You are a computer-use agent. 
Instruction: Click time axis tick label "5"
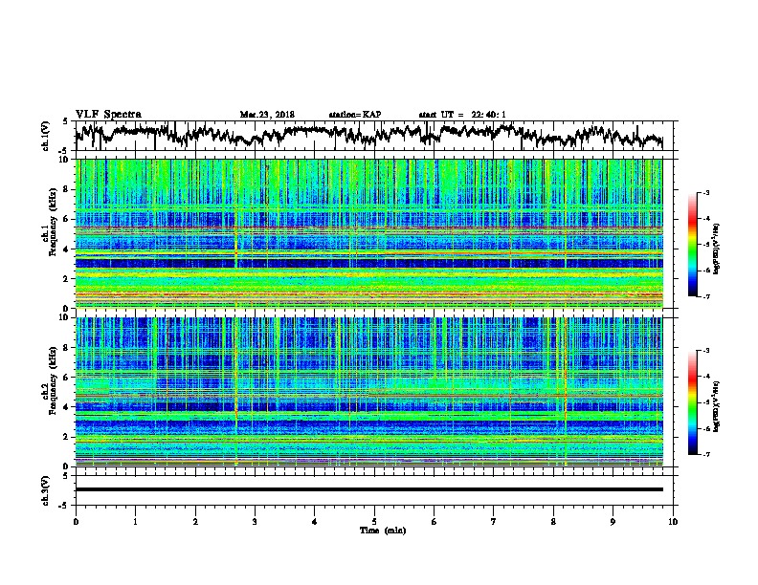374,522
